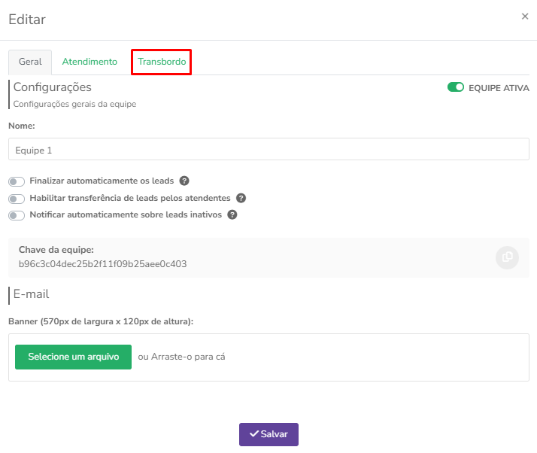Click help icon beside Notificar leads inativos
Image resolution: width=537 pixels, height=453 pixels.
click(232, 215)
